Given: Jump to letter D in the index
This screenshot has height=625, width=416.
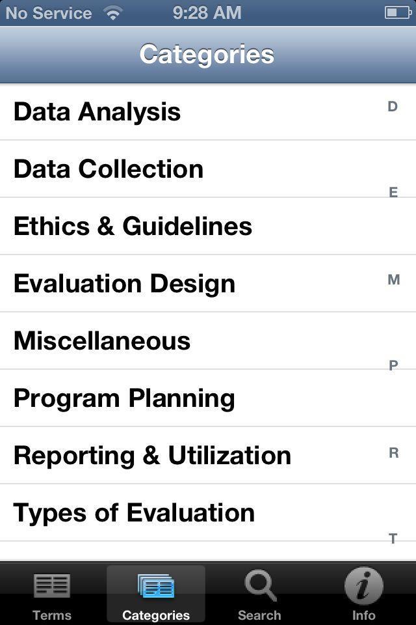Looking at the screenshot, I should click(393, 106).
